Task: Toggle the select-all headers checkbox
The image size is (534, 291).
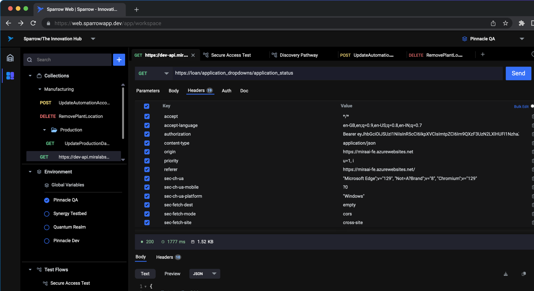Action: [146, 106]
